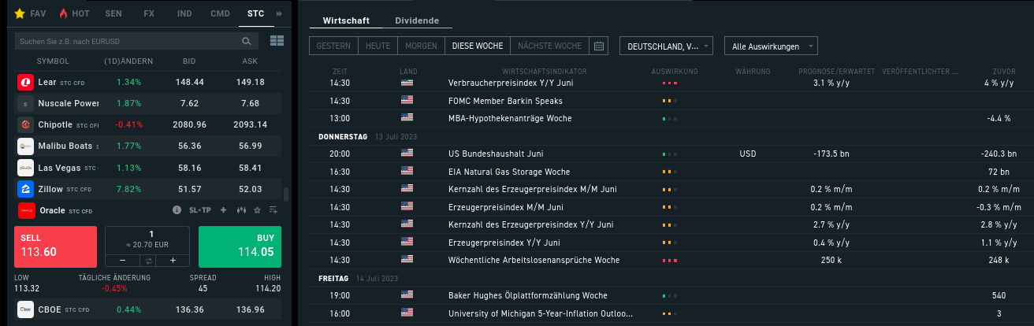Screen dimensions: 1034x326
Task: Decrease Oracle order volume with minus
Action: pyautogui.click(x=122, y=261)
